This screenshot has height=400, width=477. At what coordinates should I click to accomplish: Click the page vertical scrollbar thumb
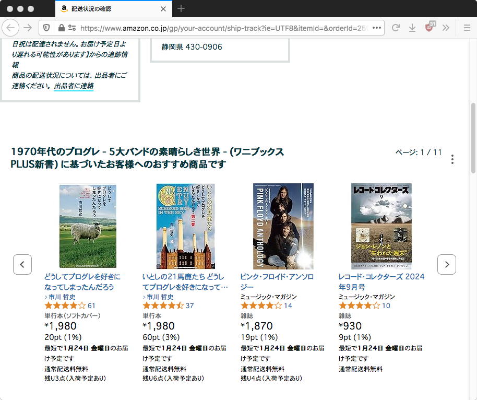[473, 138]
